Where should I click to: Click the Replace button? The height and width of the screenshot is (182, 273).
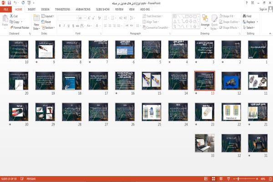250,22
